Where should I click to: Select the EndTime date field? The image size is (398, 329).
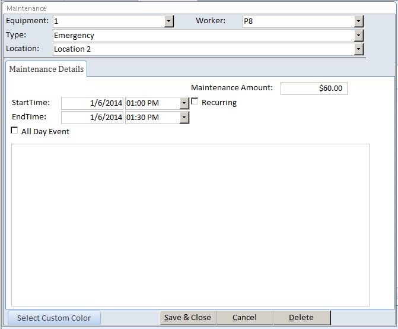[x=92, y=118]
